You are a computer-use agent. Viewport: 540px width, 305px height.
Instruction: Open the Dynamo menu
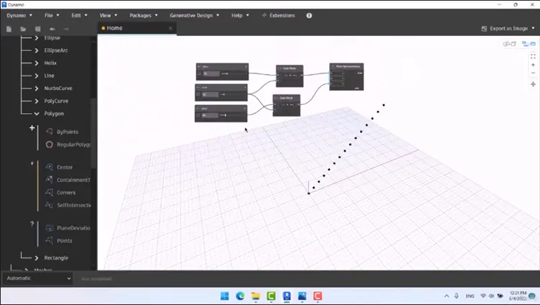click(x=19, y=16)
